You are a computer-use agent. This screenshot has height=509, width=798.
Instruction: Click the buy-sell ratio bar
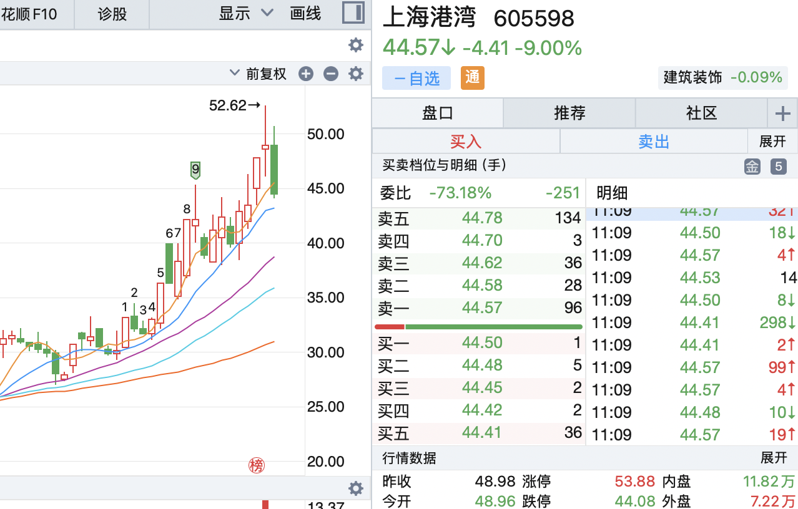[478, 326]
